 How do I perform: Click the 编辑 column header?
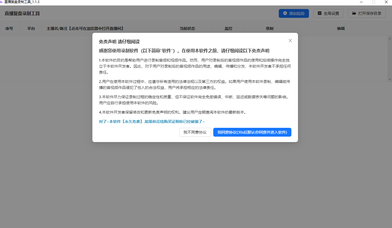pyautogui.click(x=341, y=28)
